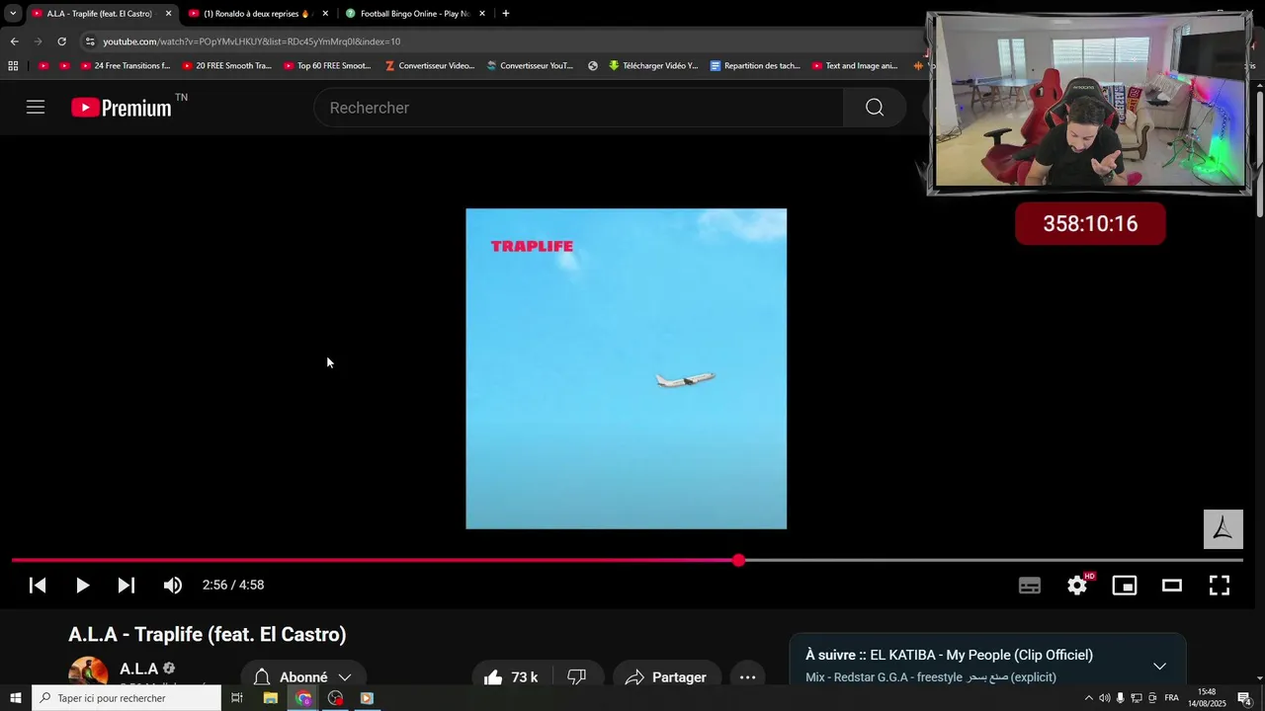The height and width of the screenshot is (711, 1265).
Task: Click the channel watermark on the video
Action: click(x=1223, y=529)
